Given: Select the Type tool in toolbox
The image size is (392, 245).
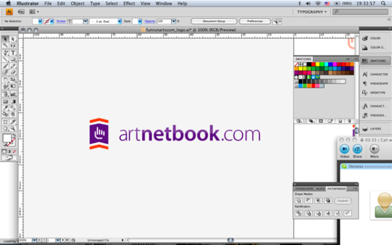Looking at the screenshot, I should (13, 52).
